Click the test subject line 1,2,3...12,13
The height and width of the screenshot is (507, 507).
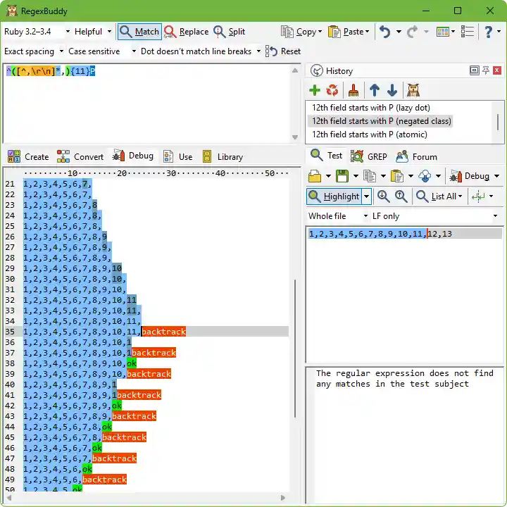click(404, 234)
